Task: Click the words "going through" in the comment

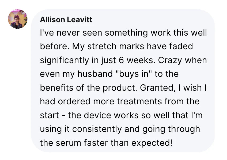Action: click(172, 129)
